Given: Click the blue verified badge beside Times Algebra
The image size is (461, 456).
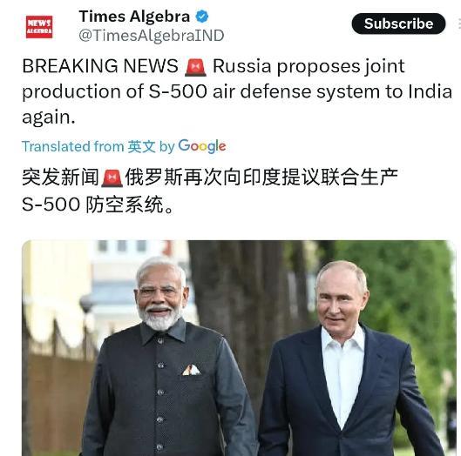Looking at the screenshot, I should click(x=202, y=17).
